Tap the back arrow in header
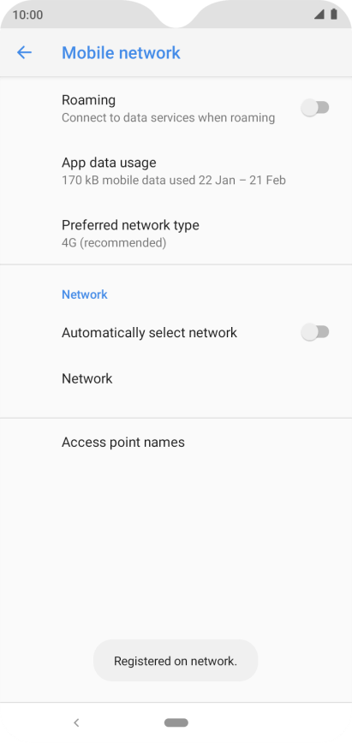This screenshot has width=352, height=743. tap(24, 52)
